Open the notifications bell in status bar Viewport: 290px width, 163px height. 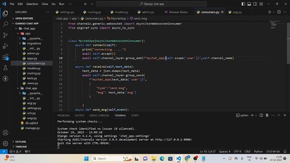285,152
